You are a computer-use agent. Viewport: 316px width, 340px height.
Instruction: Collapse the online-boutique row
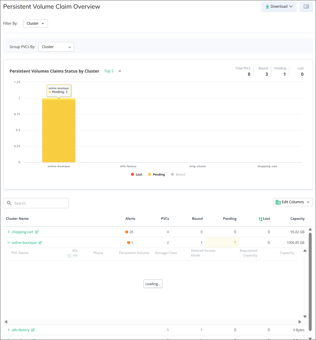[x=9, y=243]
